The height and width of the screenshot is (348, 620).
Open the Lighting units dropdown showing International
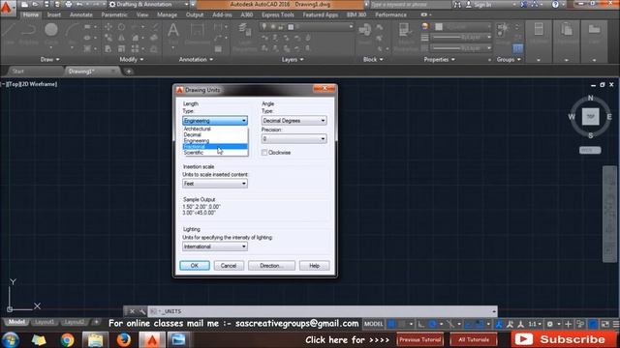(215, 246)
